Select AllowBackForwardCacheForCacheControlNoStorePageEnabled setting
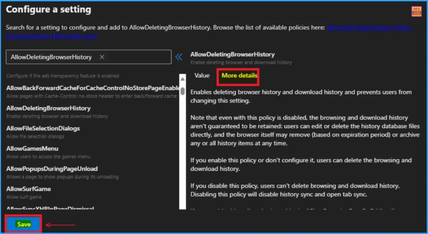Image resolution: width=428 pixels, height=234 pixels. pos(93,88)
